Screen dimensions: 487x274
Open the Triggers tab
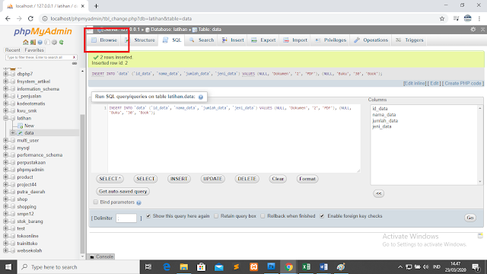point(409,40)
